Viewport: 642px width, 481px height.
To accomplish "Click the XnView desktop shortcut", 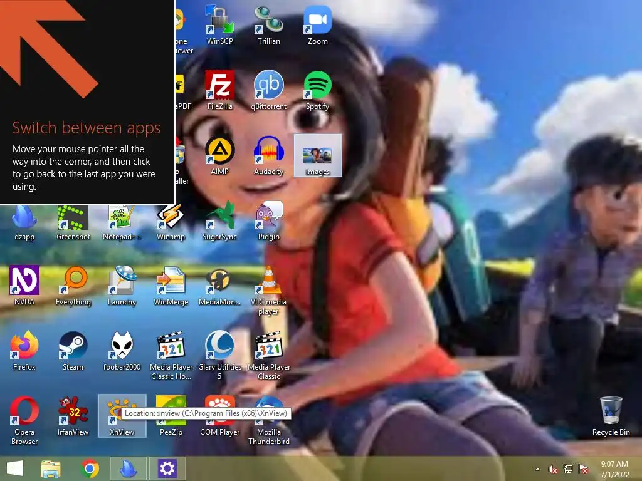I will (x=122, y=416).
